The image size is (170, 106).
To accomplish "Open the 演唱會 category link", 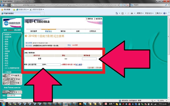I will [7, 51].
